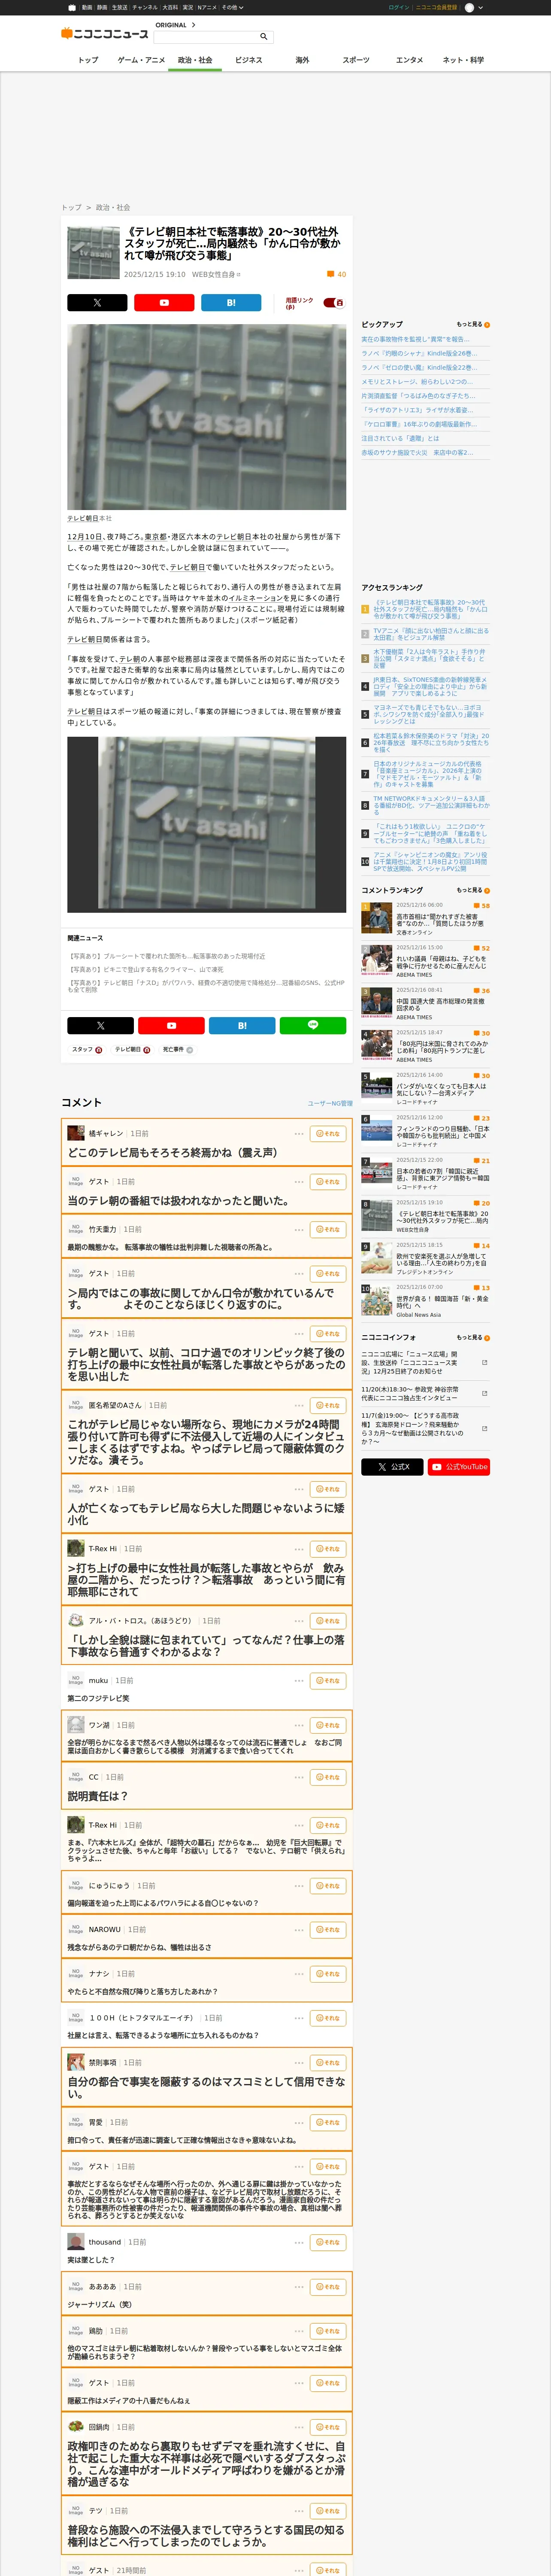The height and width of the screenshot is (2576, 551).
Task: Click それな on thousand's comment
Action: tap(328, 2242)
